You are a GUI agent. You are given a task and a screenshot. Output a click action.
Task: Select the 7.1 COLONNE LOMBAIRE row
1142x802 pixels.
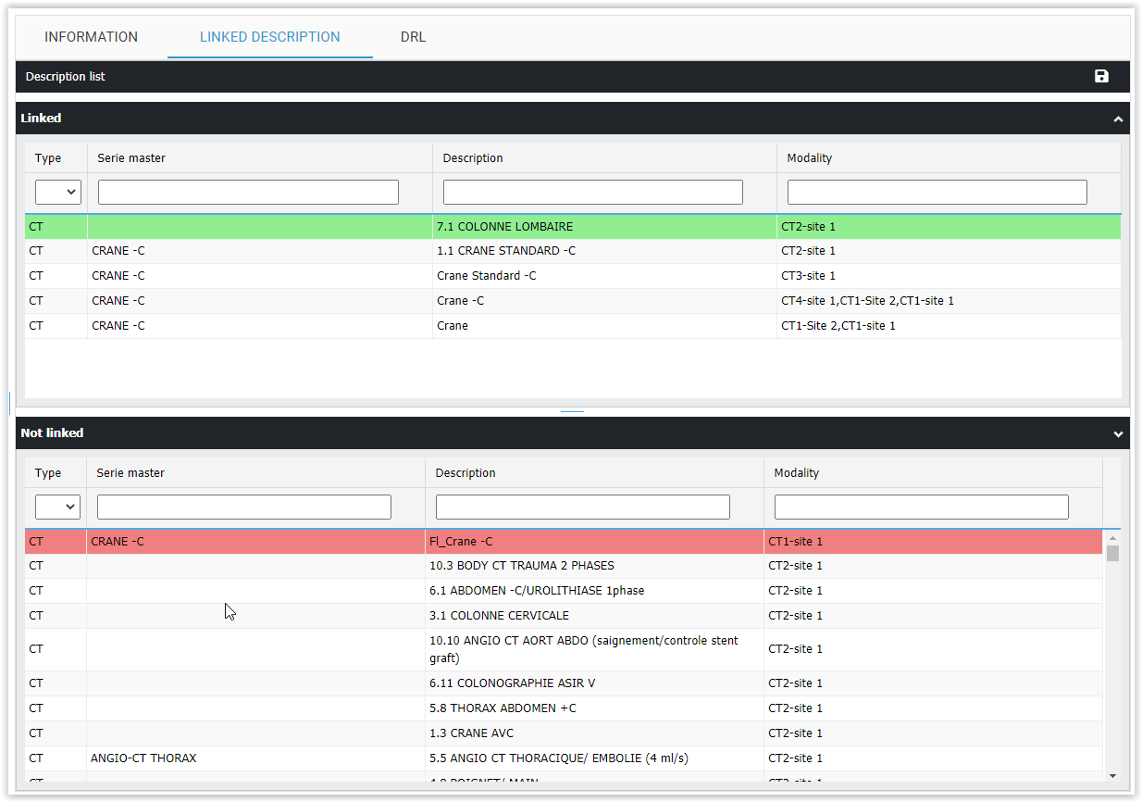point(504,227)
